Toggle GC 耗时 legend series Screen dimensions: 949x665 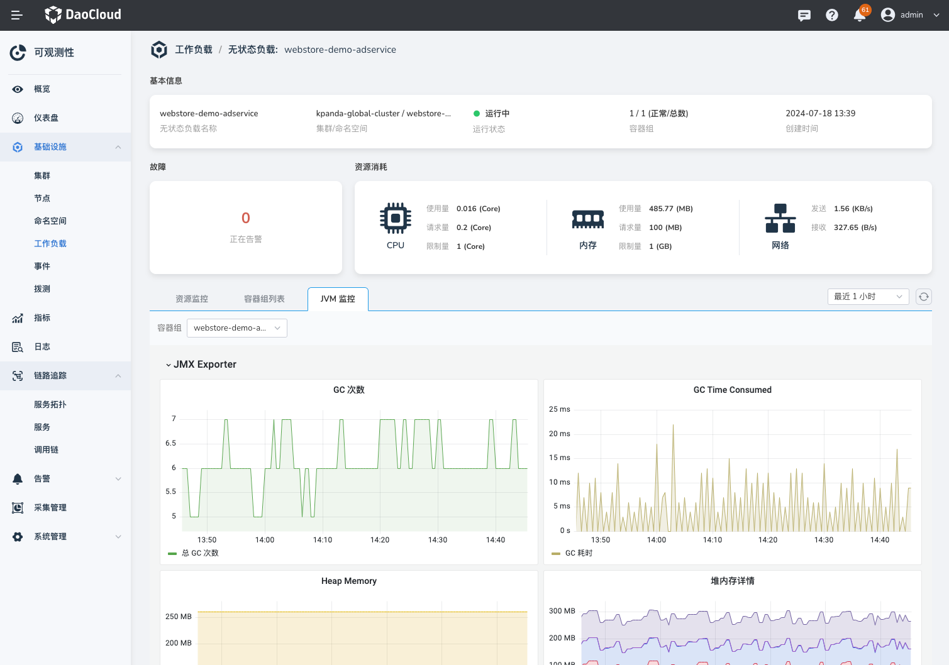pyautogui.click(x=578, y=553)
